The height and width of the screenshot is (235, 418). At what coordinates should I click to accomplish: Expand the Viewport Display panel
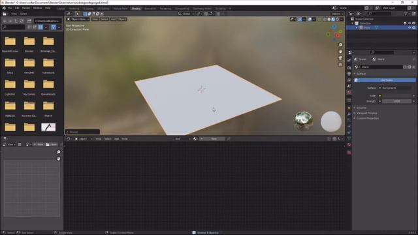click(x=366, y=113)
